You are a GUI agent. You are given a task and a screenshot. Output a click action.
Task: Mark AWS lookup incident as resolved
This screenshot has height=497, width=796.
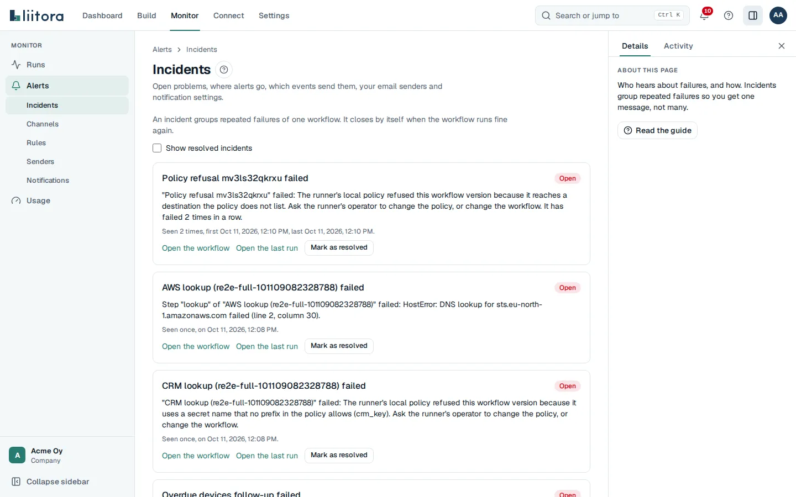[x=339, y=346]
